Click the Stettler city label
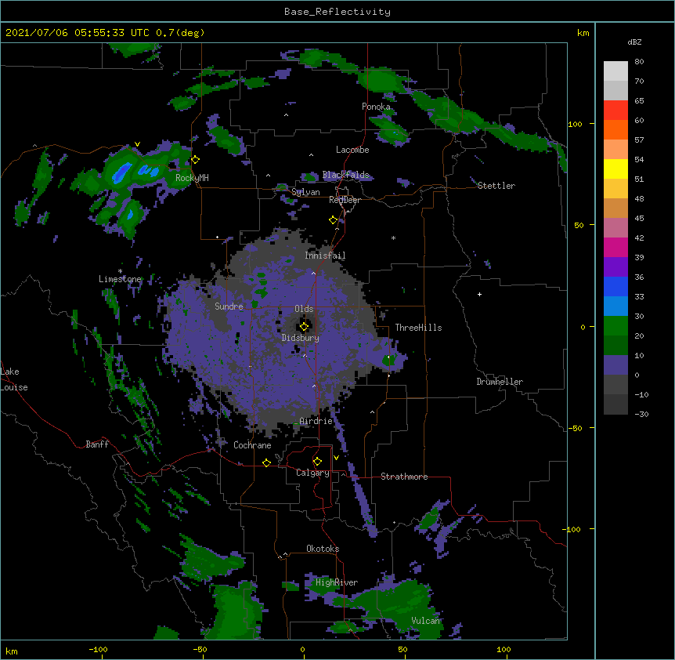The image size is (675, 660). point(496,186)
